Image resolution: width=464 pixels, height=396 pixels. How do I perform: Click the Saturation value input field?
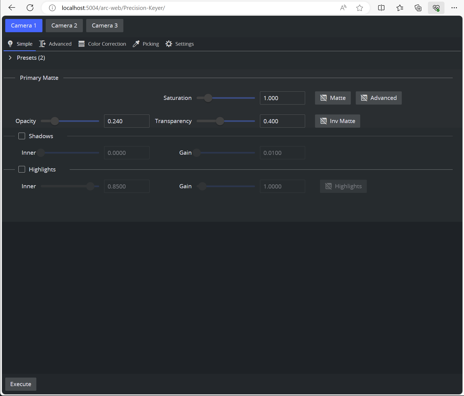[282, 98]
